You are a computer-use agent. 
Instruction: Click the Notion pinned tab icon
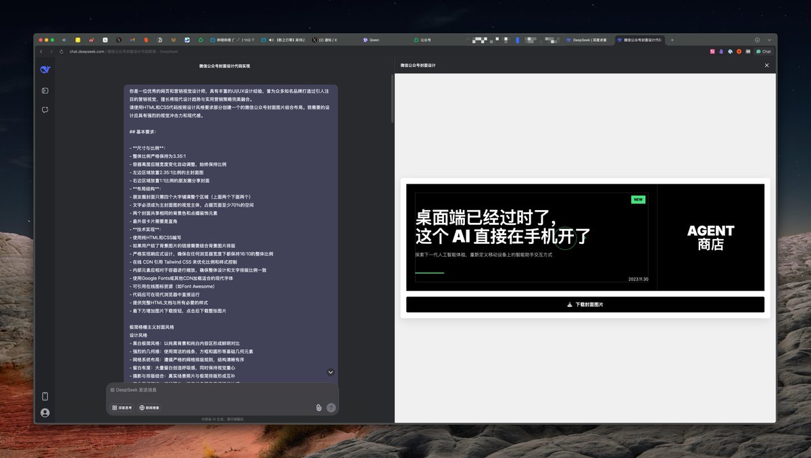[x=159, y=40]
